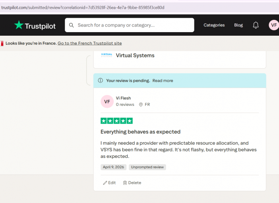279x203 pixels.
Task: Go to the French Trustpilot site
Action: point(90,43)
